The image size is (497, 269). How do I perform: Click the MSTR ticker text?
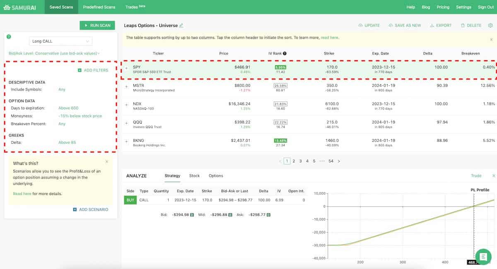[x=138, y=86]
